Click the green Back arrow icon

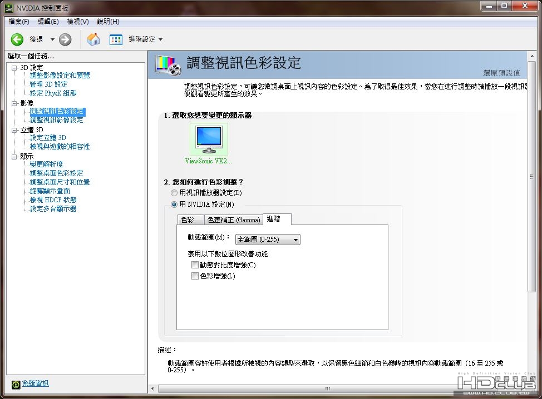[17, 39]
